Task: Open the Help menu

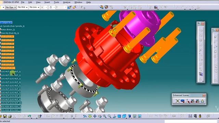Action: click(88, 2)
